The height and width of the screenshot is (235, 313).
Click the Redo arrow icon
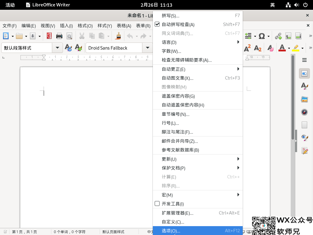pyautogui.click(x=143, y=36)
